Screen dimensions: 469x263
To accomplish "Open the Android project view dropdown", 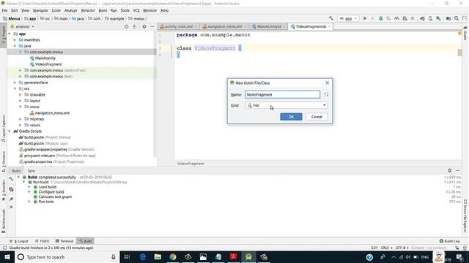I will pyautogui.click(x=23, y=26).
